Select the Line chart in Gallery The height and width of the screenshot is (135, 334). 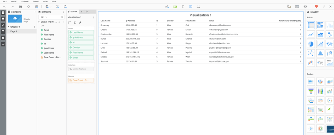(x=311, y=35)
